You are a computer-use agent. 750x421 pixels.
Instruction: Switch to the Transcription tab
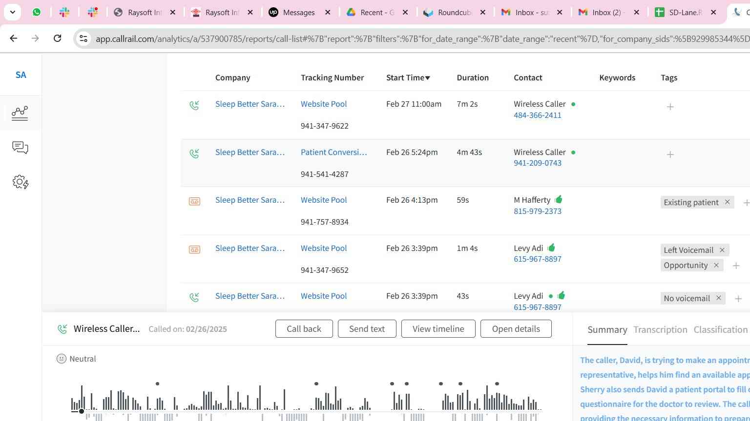click(660, 330)
